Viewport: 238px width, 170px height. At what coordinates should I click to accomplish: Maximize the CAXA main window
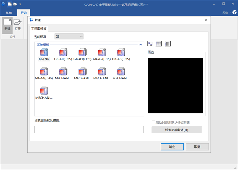pyautogui.click(x=223, y=4)
